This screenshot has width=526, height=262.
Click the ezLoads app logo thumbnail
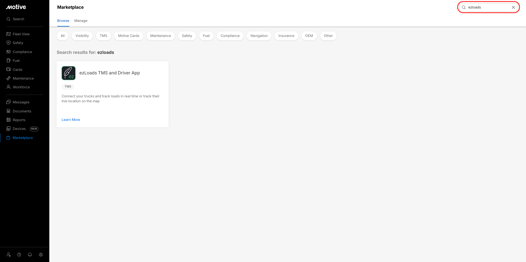click(x=68, y=73)
